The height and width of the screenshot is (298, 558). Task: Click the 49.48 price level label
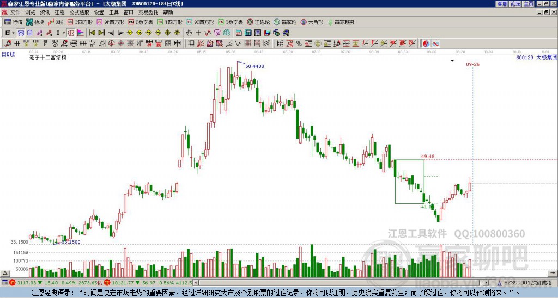428,156
